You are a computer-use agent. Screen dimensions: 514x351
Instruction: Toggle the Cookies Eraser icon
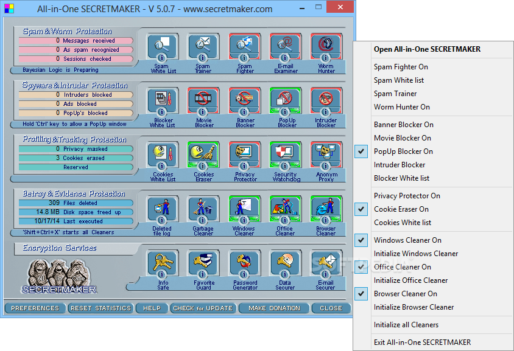[203, 155]
